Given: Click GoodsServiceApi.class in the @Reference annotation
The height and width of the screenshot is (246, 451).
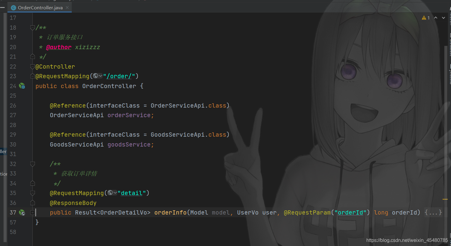Looking at the screenshot, I should [188, 135].
